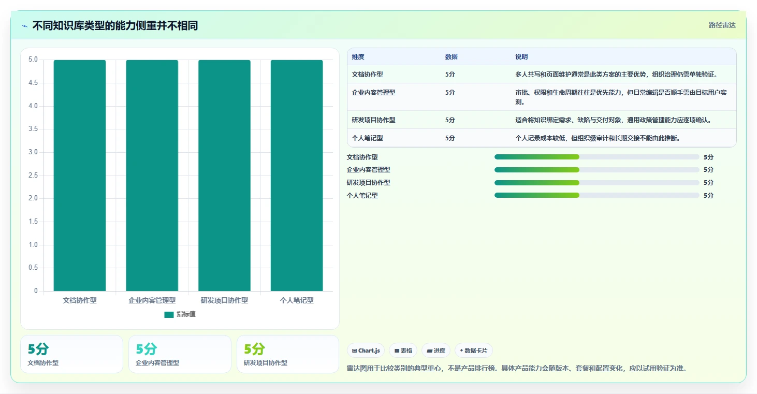
Task: Click the 维度 column header
Action: tap(358, 57)
